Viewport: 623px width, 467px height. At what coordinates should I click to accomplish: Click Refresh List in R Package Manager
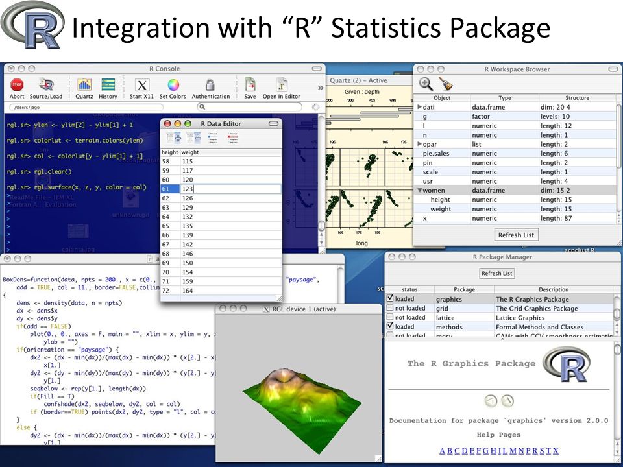497,273
